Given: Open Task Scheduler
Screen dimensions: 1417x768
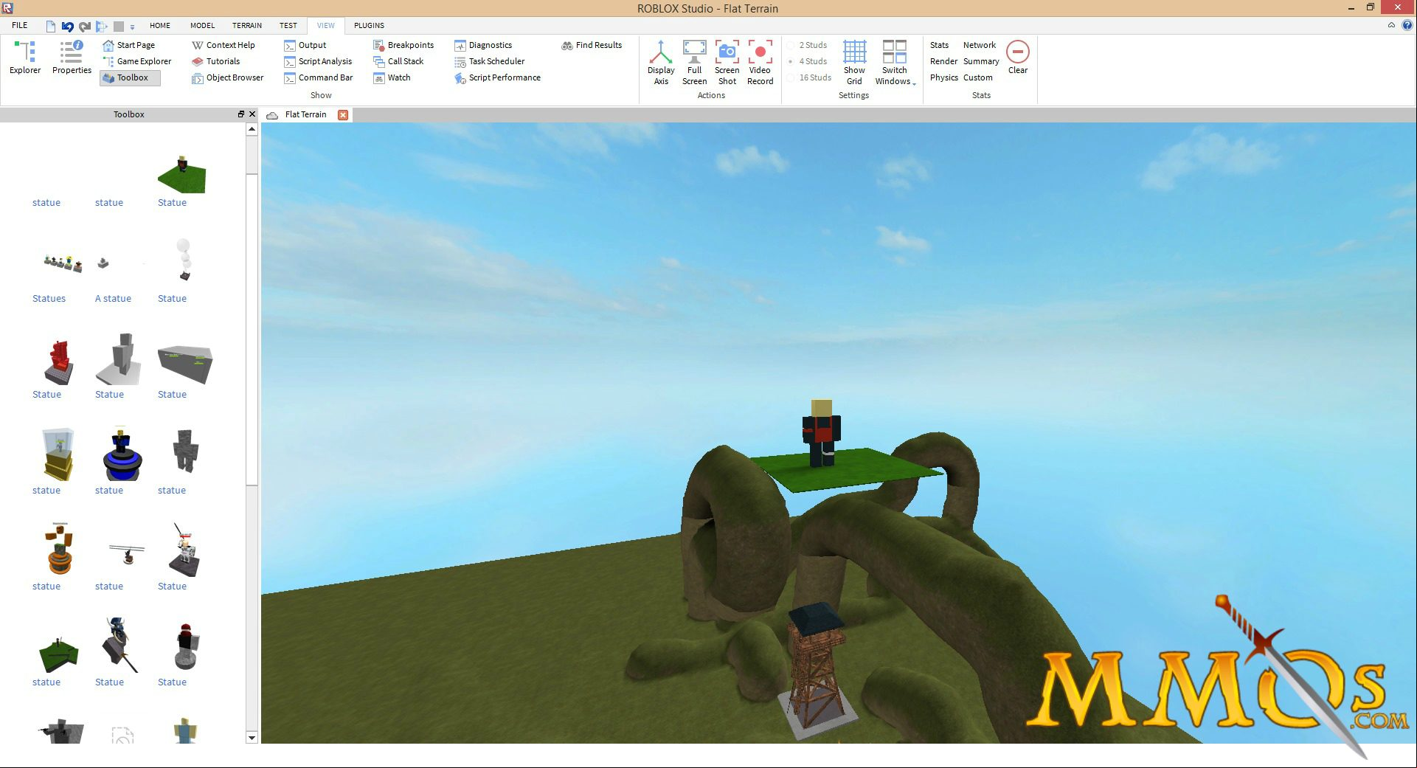Looking at the screenshot, I should click(x=490, y=61).
